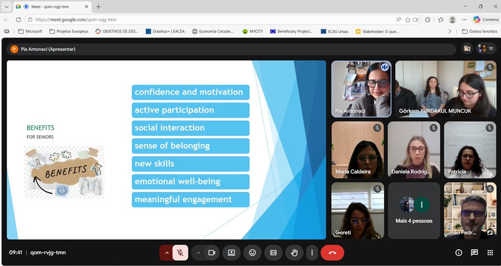Raise your hand in the meeting
Screen dimensions: 501x266
294,252
